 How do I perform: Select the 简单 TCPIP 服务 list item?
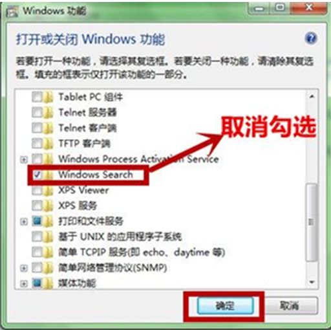coord(142,252)
